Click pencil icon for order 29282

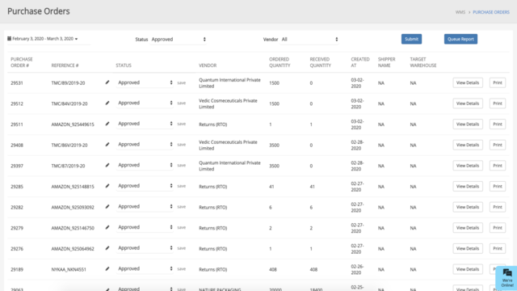pyautogui.click(x=107, y=207)
